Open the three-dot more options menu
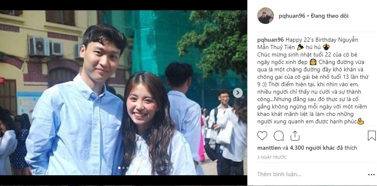377x186 pixels. pos(371,174)
